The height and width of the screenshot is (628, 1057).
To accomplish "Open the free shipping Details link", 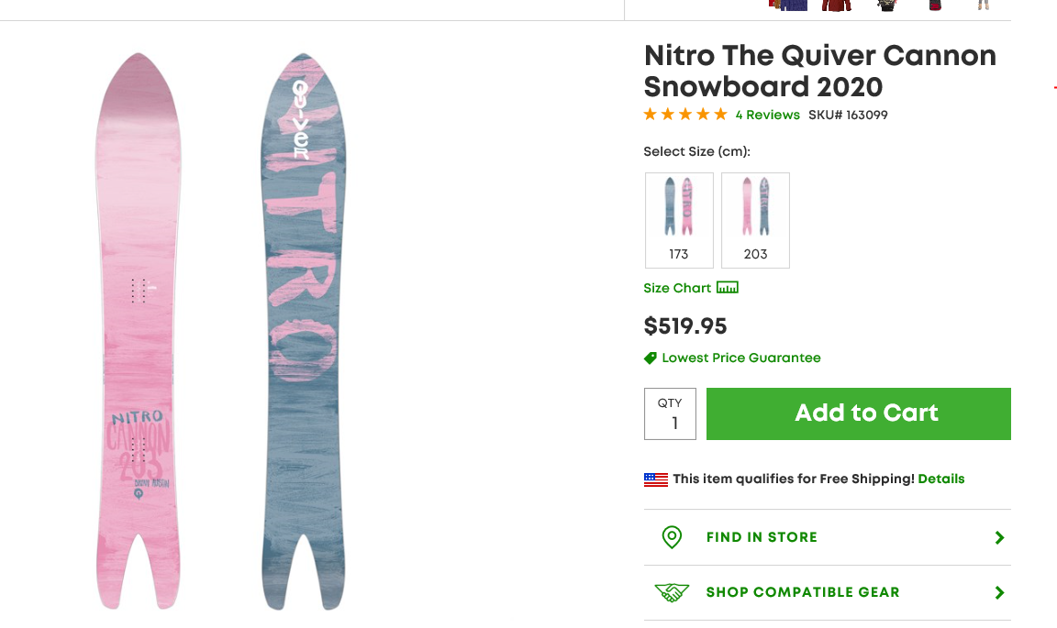I will tap(940, 479).
